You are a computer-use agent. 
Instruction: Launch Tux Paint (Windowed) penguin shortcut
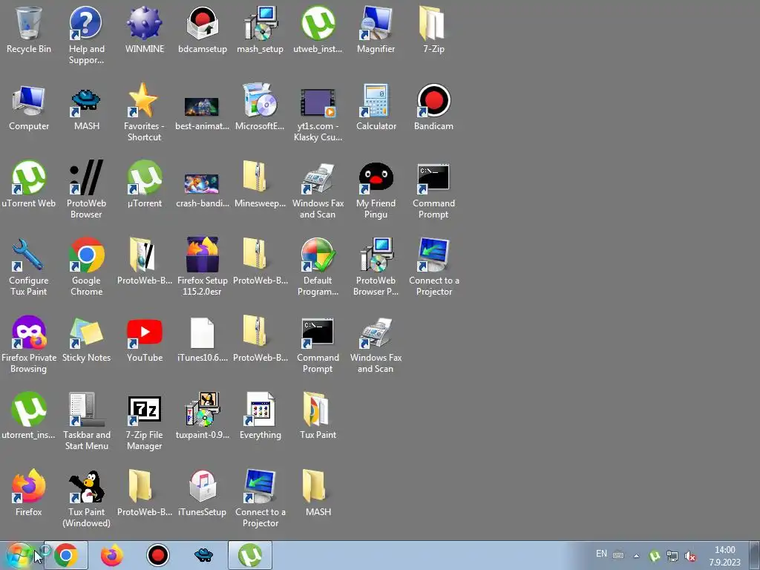86,497
